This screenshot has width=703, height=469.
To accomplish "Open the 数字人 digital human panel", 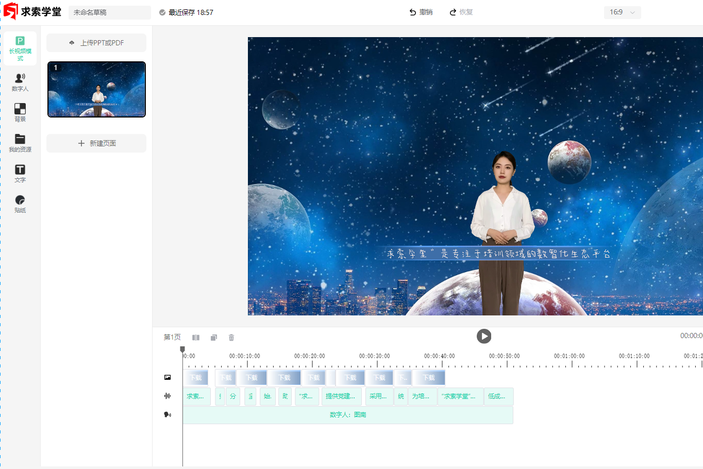I will 20,82.
